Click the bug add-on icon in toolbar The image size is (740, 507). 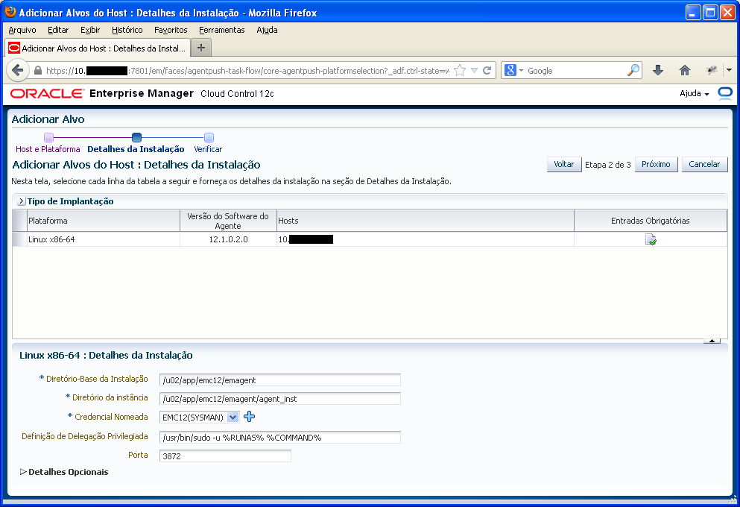point(711,70)
